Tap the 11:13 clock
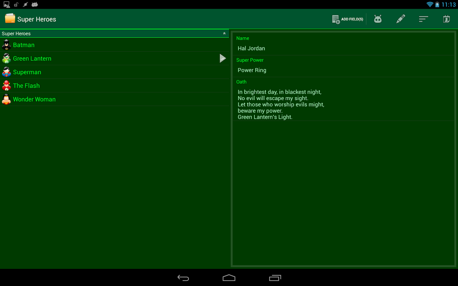The width and height of the screenshot is (458, 286). pos(448,4)
